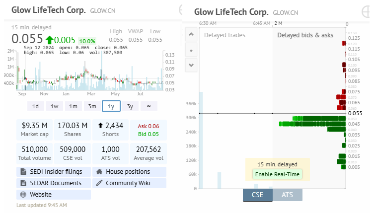Click the pencil icon beside Community Wiki

point(99,183)
